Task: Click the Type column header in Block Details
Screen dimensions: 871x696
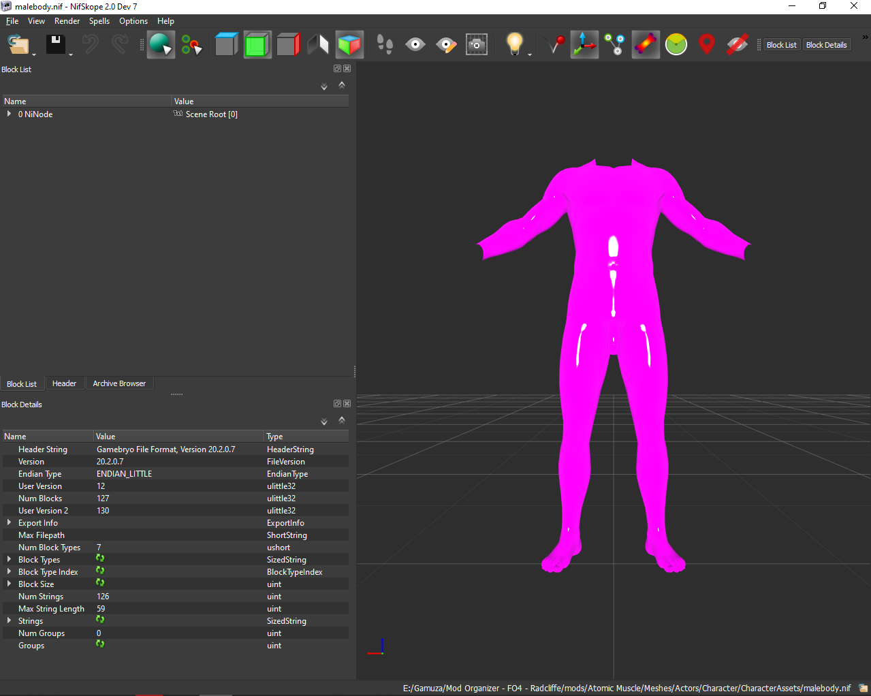Action: (306, 437)
